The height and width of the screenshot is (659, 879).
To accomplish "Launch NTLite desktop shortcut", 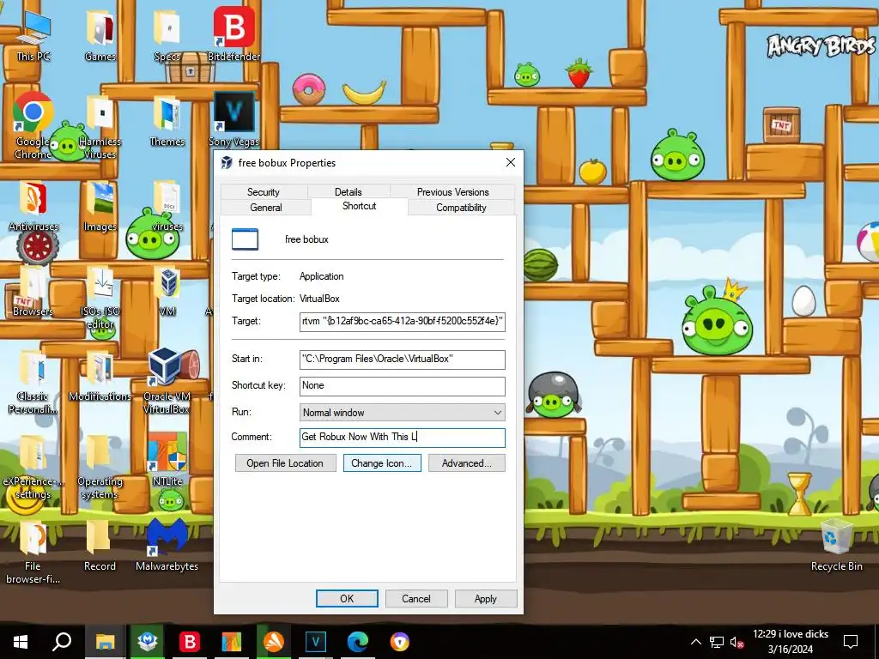I will (x=167, y=461).
